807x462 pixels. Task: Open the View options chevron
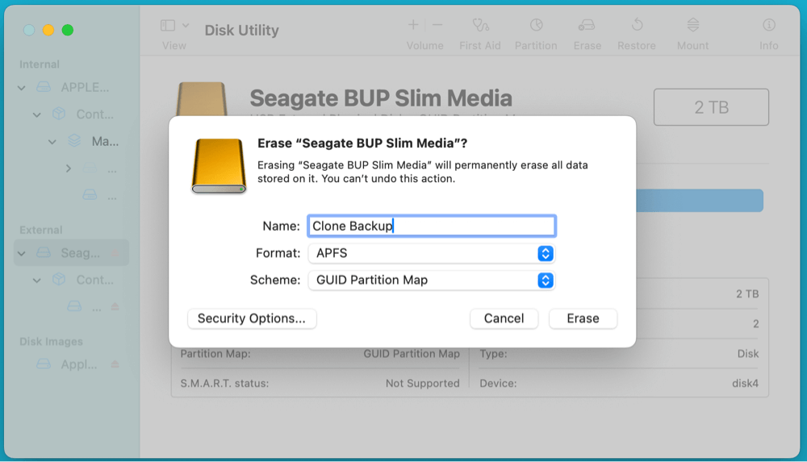[x=186, y=25]
